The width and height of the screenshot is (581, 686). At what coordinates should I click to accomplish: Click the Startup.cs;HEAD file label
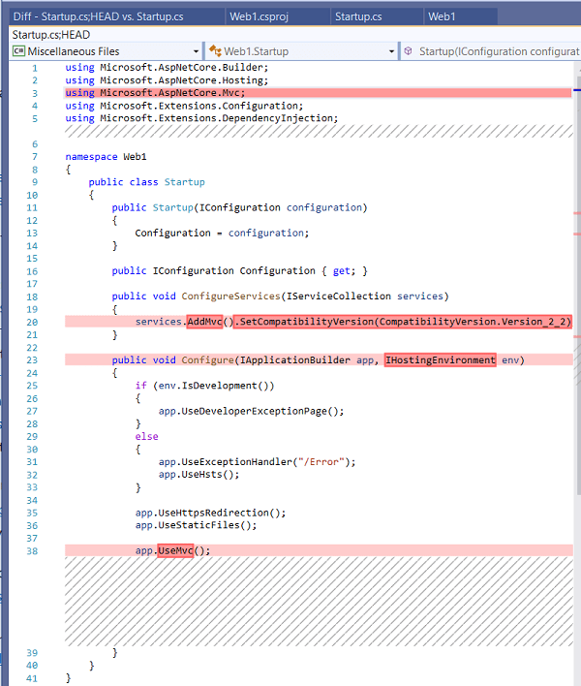click(x=51, y=35)
